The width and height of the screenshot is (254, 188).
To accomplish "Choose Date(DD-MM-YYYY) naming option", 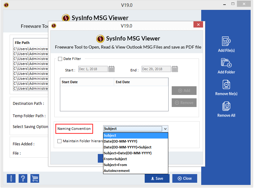I will [136, 141].
